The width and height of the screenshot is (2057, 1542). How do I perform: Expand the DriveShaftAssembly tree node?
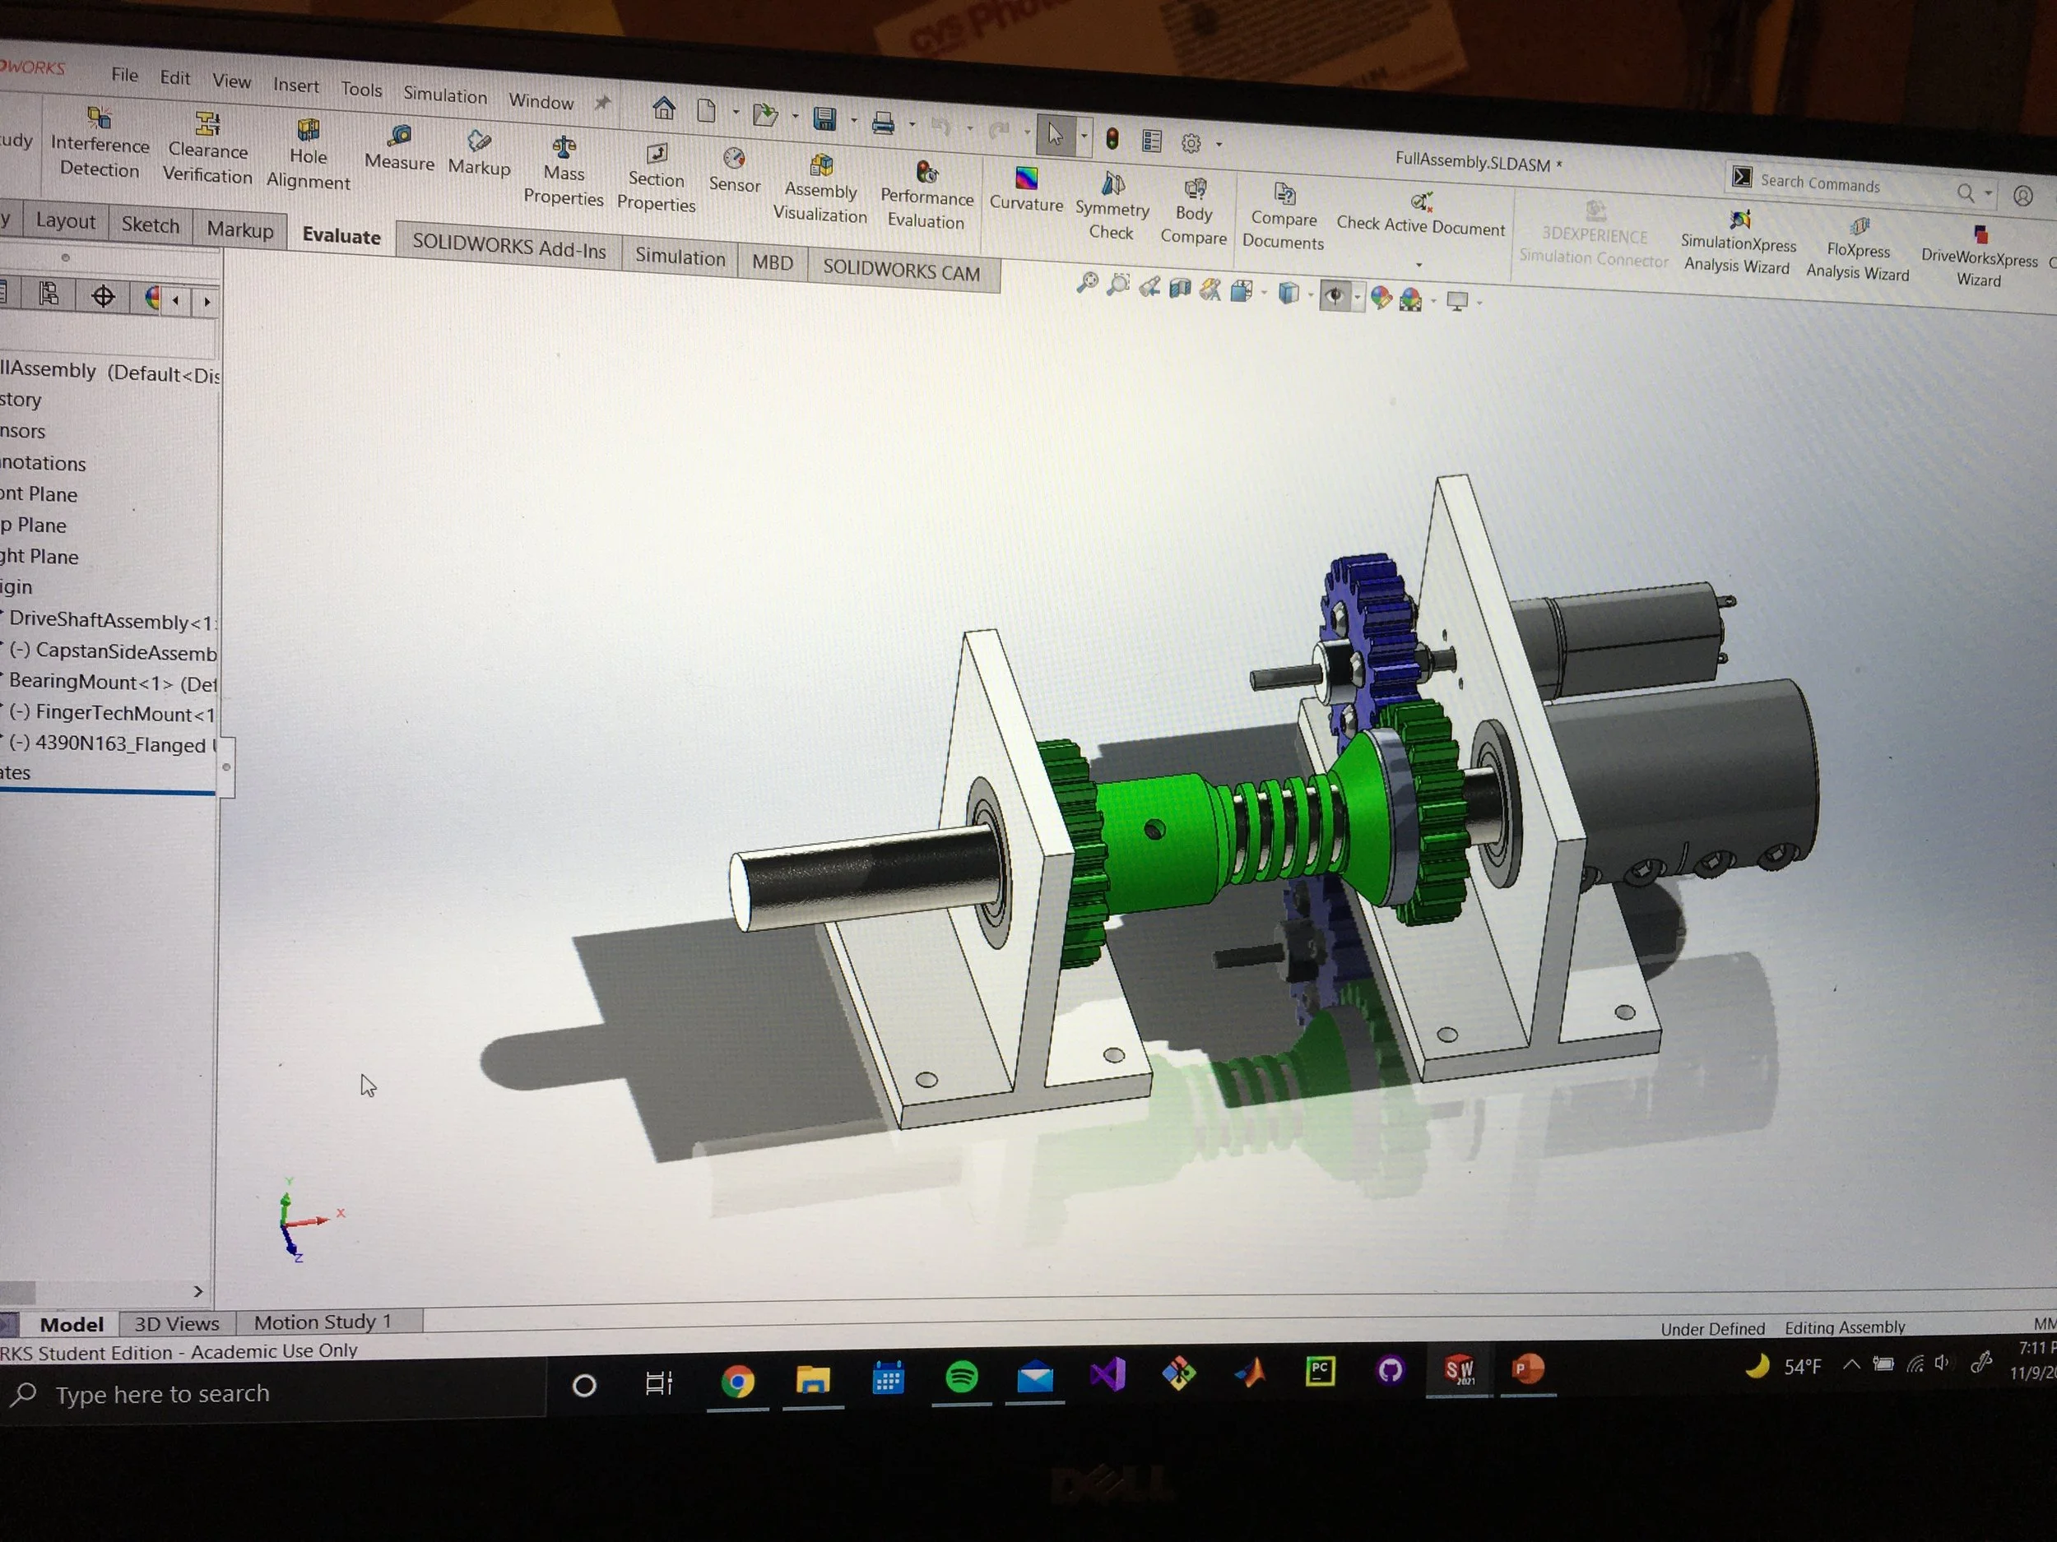(x=4, y=621)
